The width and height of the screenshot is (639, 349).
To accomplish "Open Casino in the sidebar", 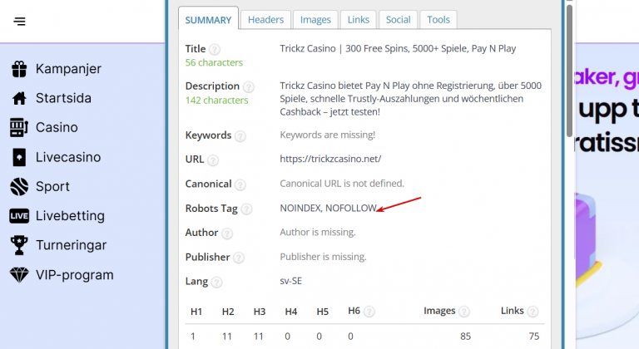I will pyautogui.click(x=57, y=127).
